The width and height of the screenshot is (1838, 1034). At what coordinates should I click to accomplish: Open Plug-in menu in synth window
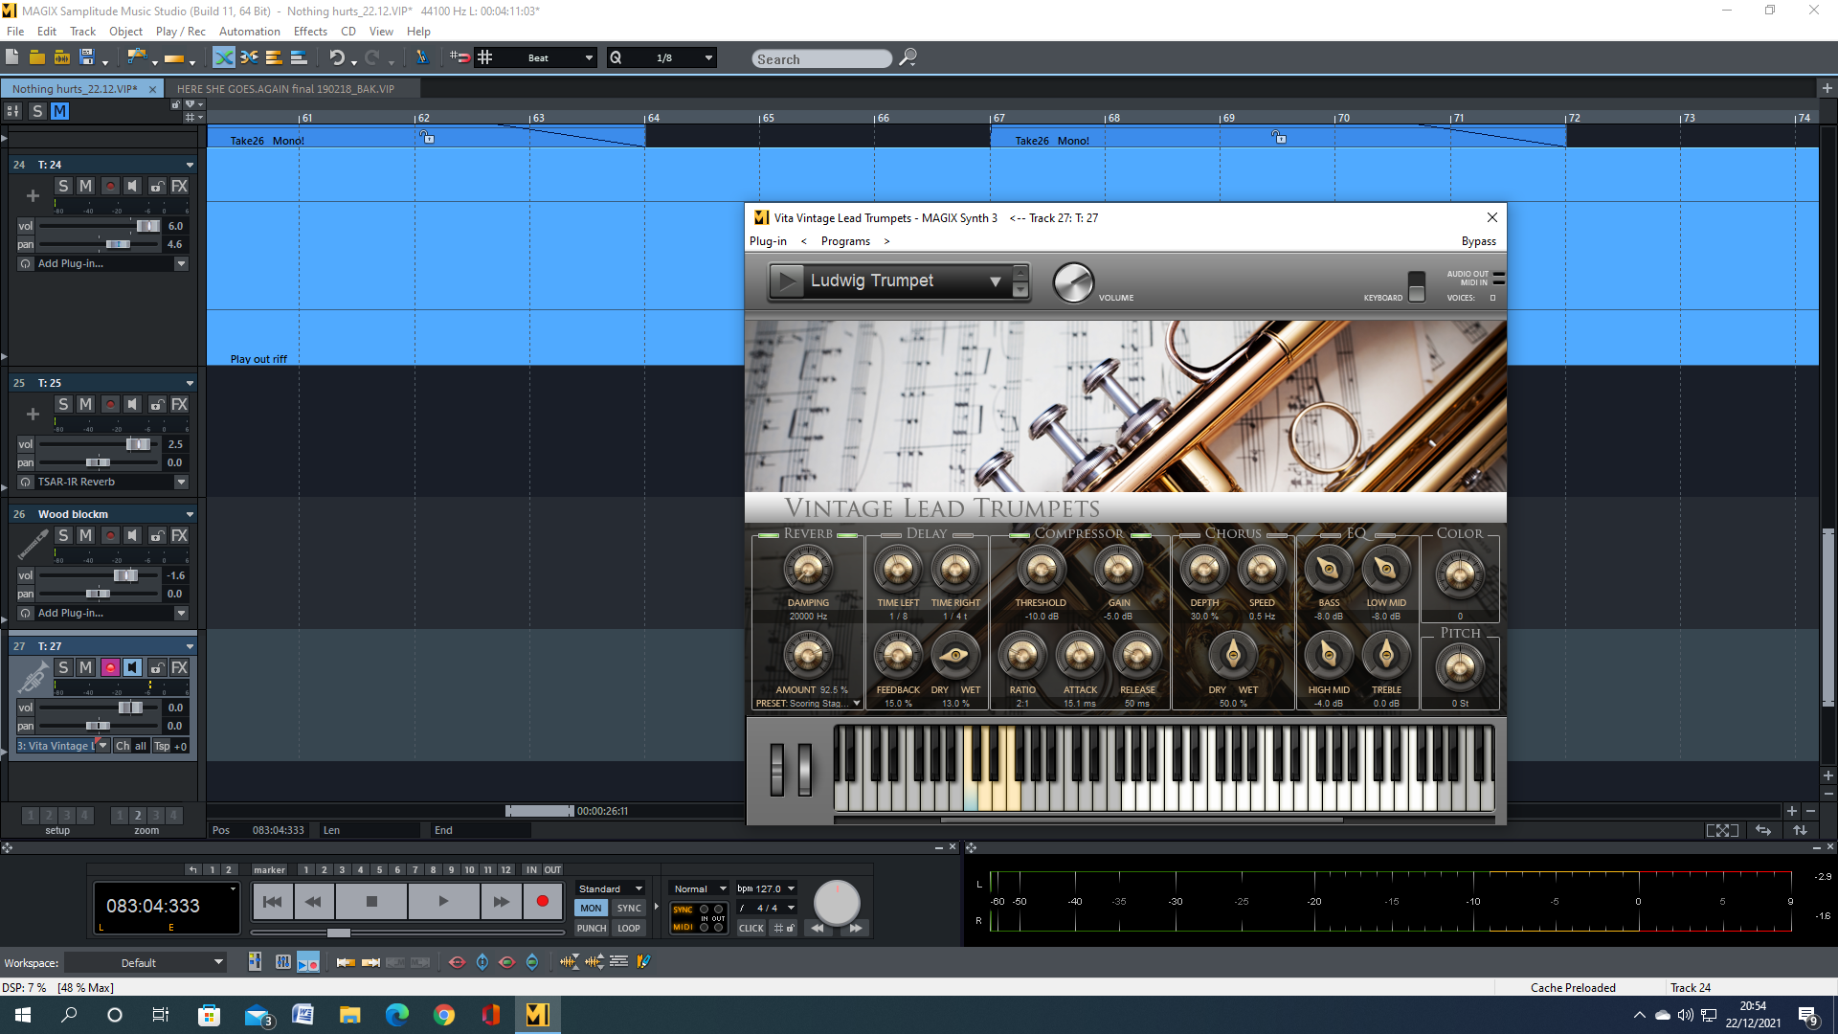768,242
